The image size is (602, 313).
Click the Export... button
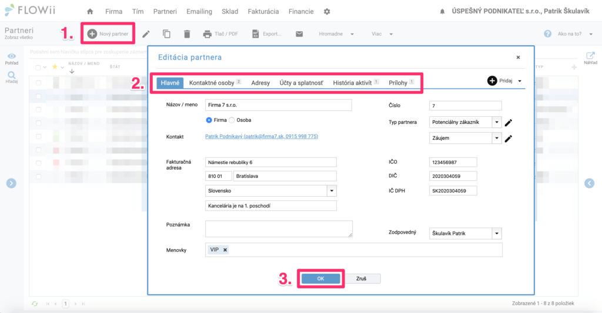tap(266, 33)
